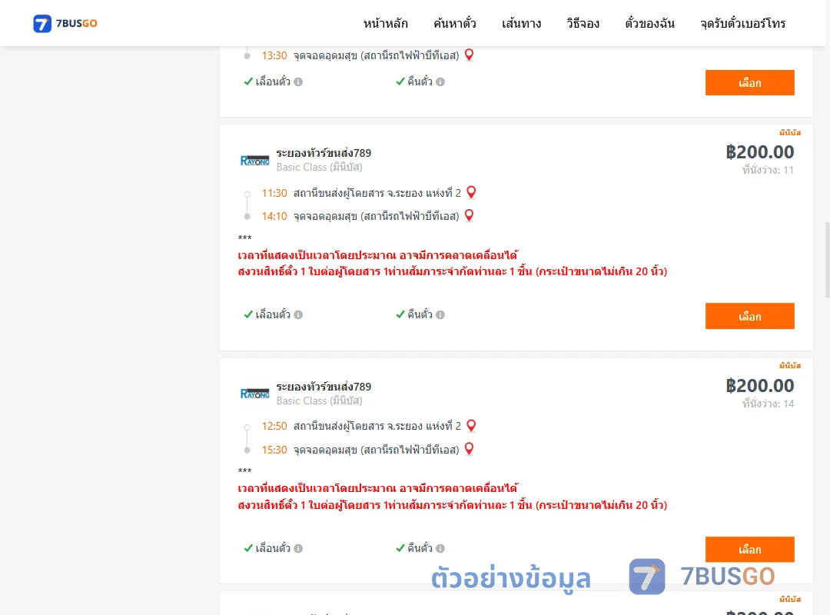Click seats available text ที่นั่งว่าง: 14
830x615 pixels.
(768, 404)
